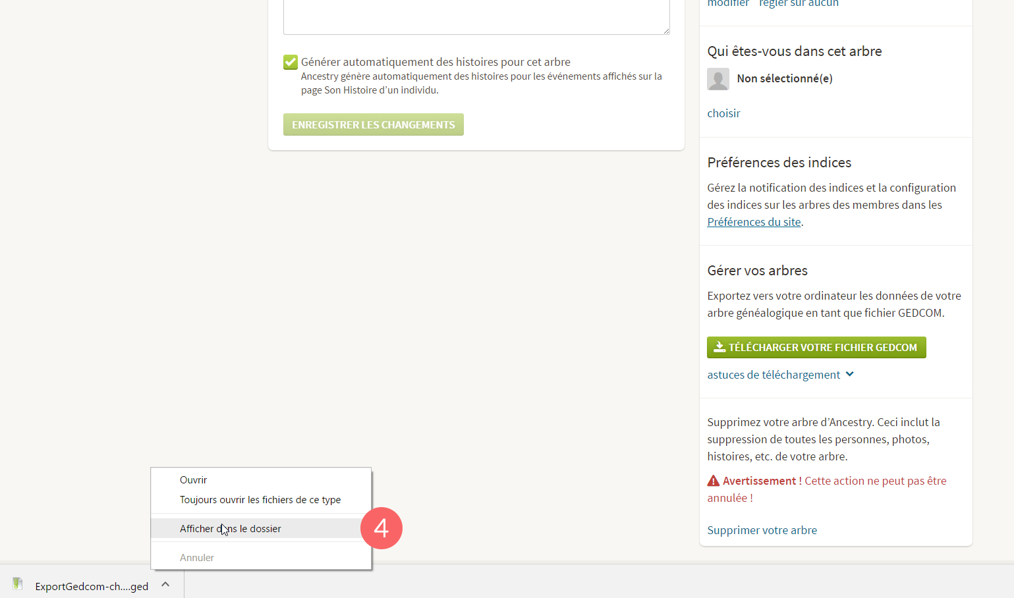Screen dimensions: 1014x598
Task: Click the profile avatar placeholder icon
Action: (x=718, y=79)
